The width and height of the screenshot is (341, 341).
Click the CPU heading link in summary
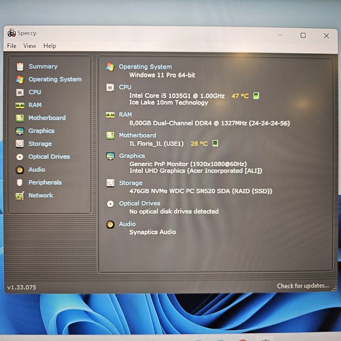tap(125, 87)
